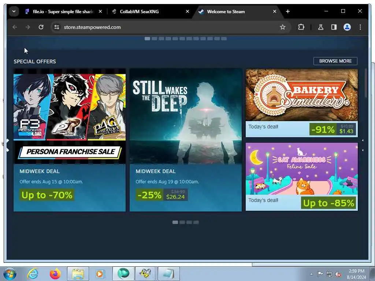Select first dot of top featured carousel
375x281 pixels.
tap(147, 39)
